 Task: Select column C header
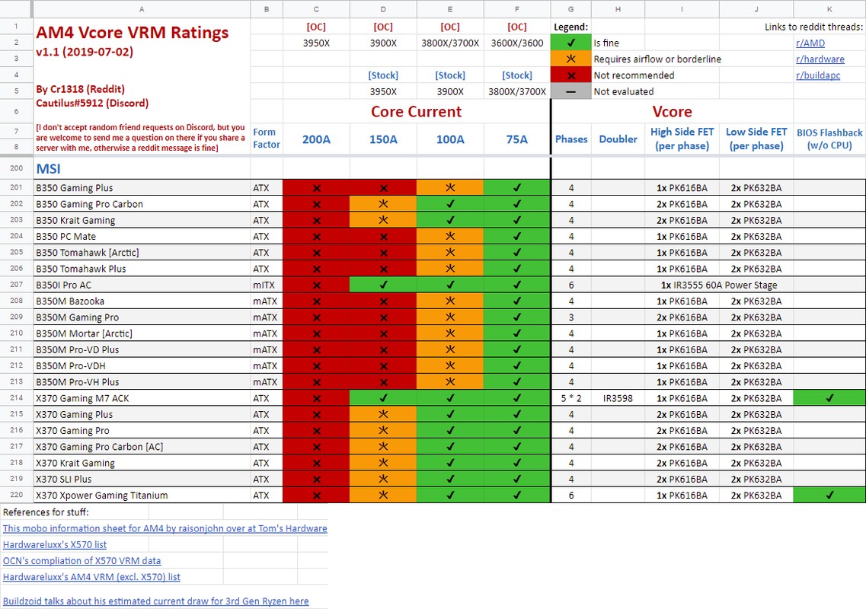pyautogui.click(x=316, y=9)
